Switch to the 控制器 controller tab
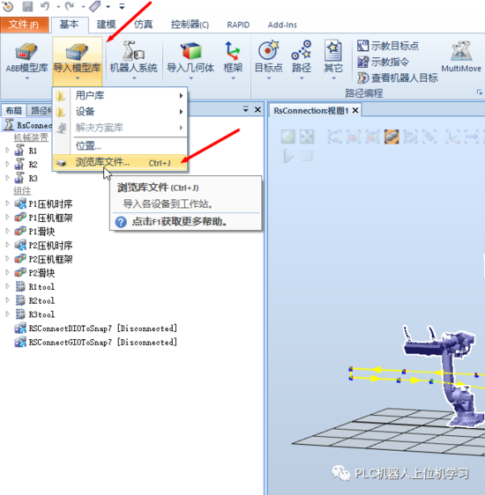The width and height of the screenshot is (485, 495). (x=190, y=25)
